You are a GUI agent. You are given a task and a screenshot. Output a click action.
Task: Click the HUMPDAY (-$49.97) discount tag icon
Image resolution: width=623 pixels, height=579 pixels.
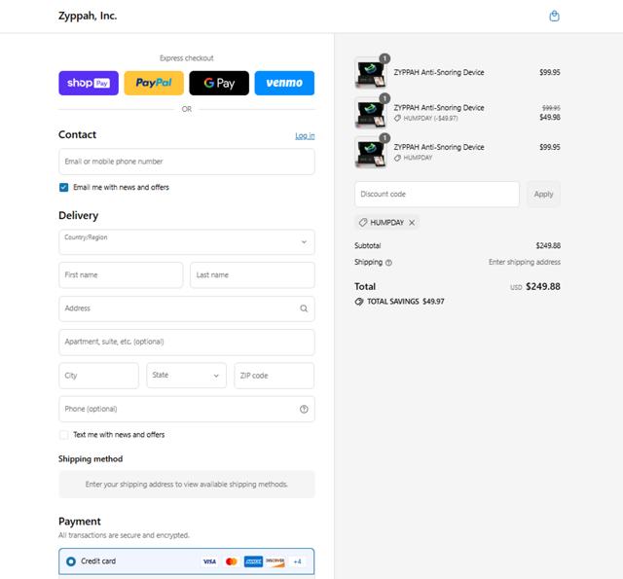point(397,119)
